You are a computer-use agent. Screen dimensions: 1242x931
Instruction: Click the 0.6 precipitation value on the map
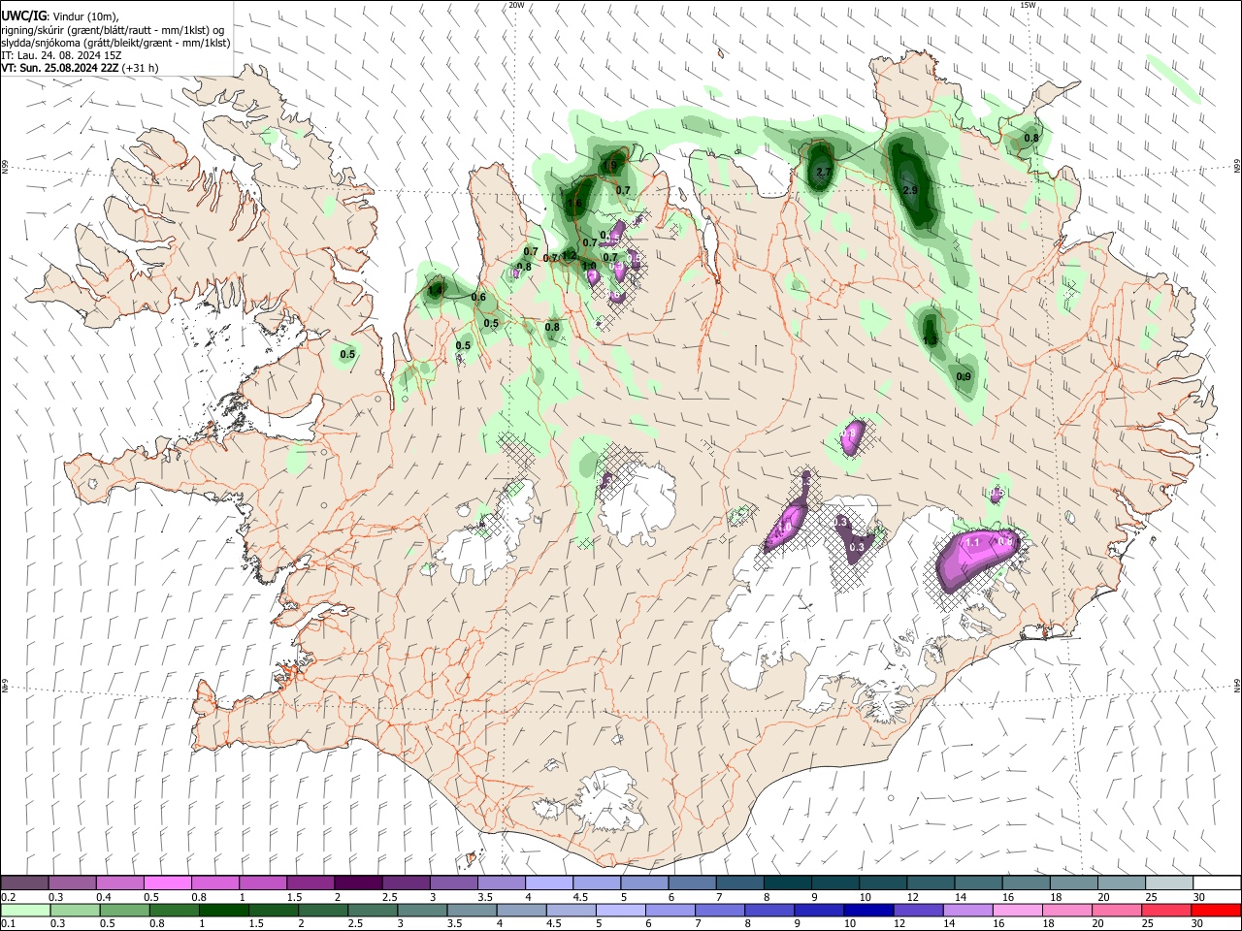pyautogui.click(x=478, y=297)
